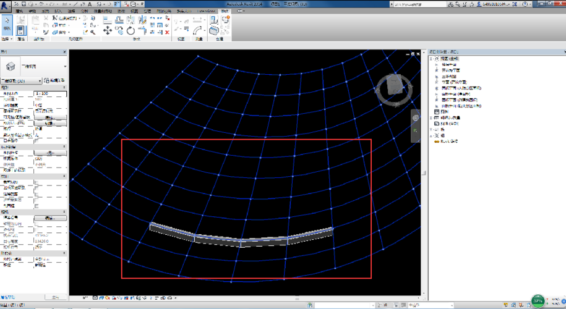
Task: Open the steering wheel on navigation bar
Action: (416, 117)
